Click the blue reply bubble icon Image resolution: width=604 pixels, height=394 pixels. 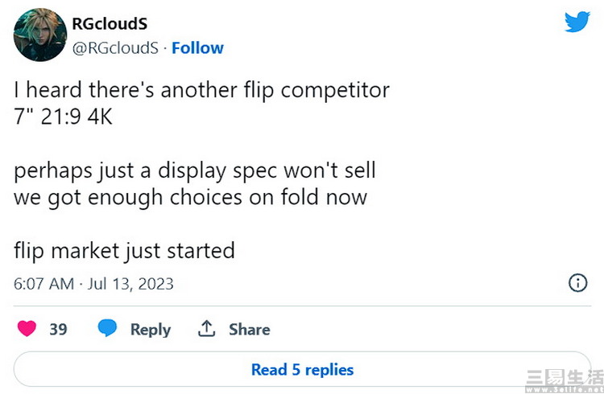coord(107,328)
